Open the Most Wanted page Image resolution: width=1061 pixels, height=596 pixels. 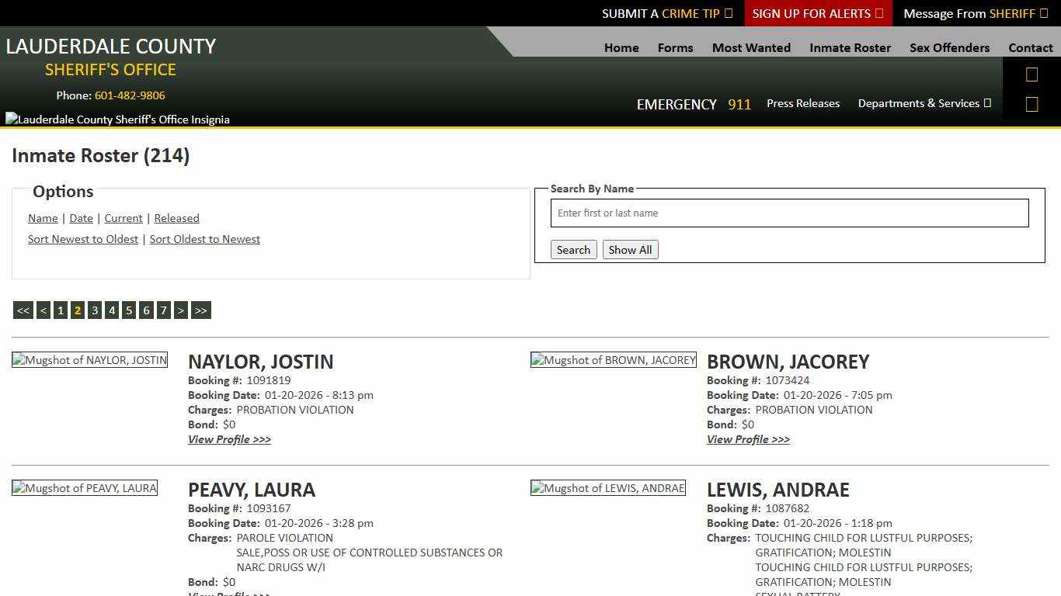click(751, 47)
